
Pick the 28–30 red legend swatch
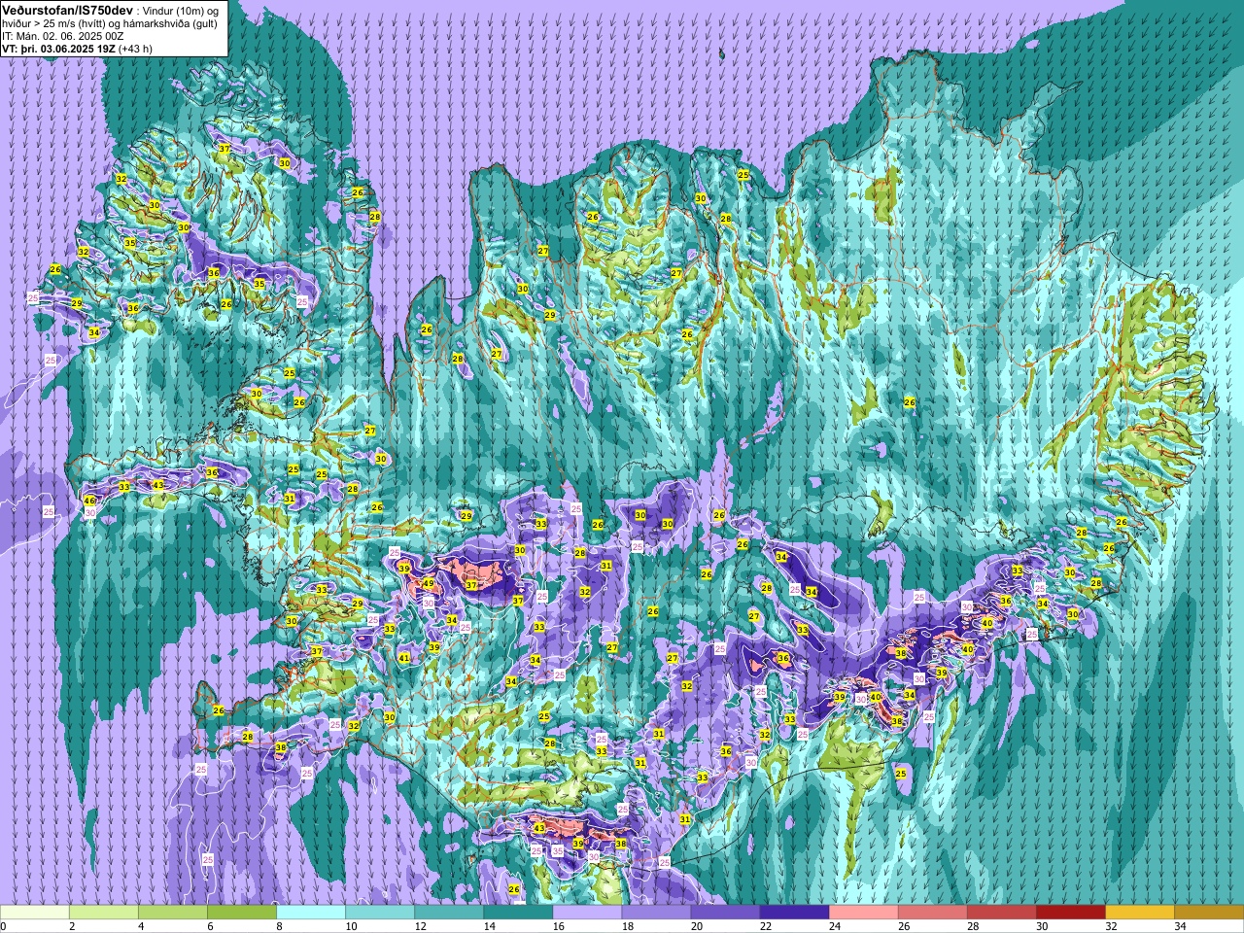[1001, 913]
